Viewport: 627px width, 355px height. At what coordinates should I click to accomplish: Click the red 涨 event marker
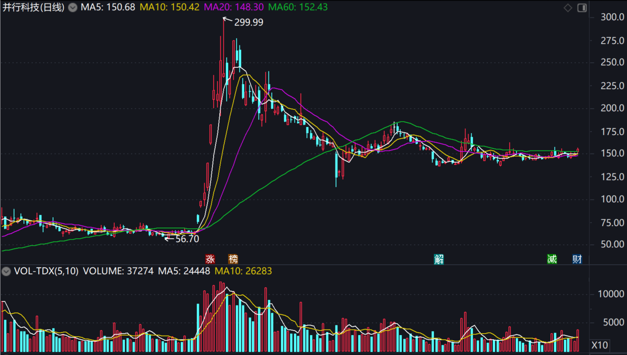210,259
